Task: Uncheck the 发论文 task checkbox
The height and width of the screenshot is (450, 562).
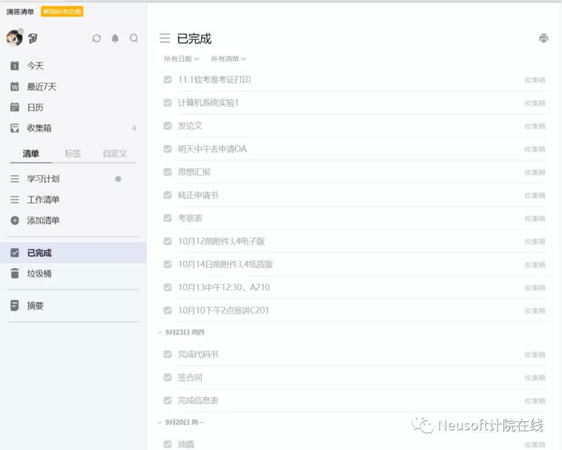Action: (167, 126)
